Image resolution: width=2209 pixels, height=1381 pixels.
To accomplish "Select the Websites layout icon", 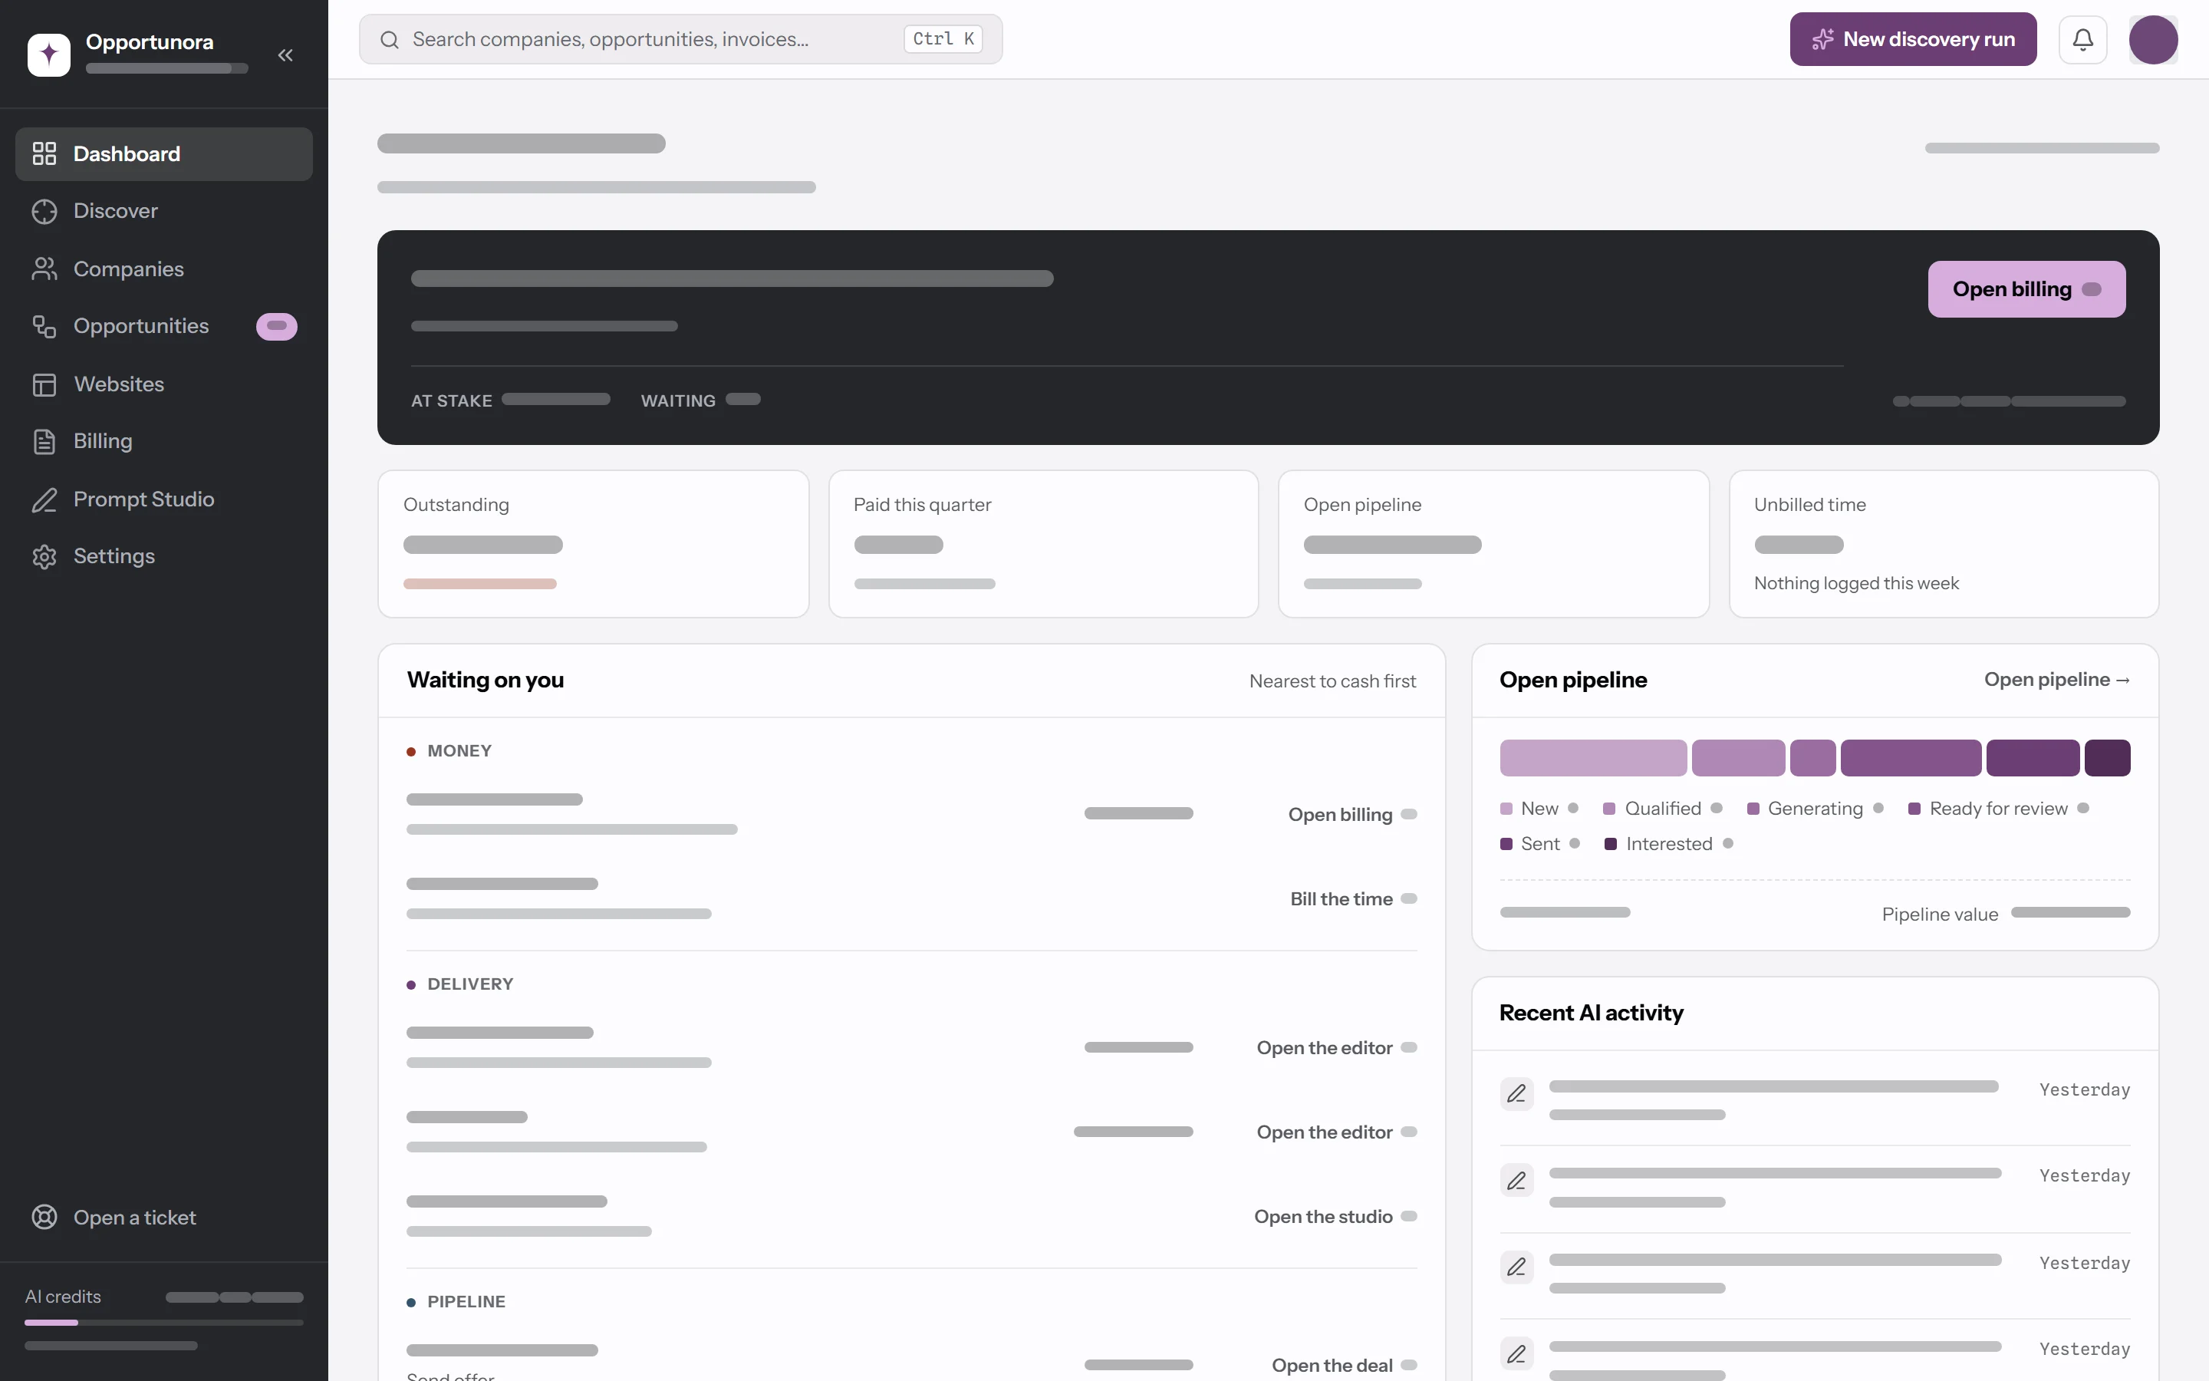I will point(44,384).
